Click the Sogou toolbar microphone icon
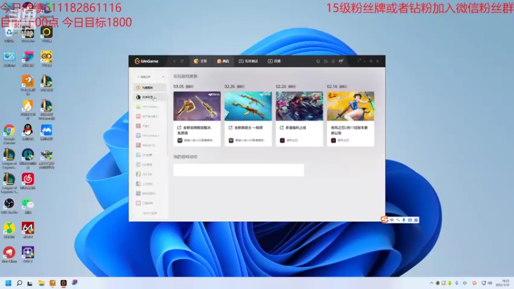Image resolution: width=514 pixels, height=289 pixels. click(x=404, y=220)
